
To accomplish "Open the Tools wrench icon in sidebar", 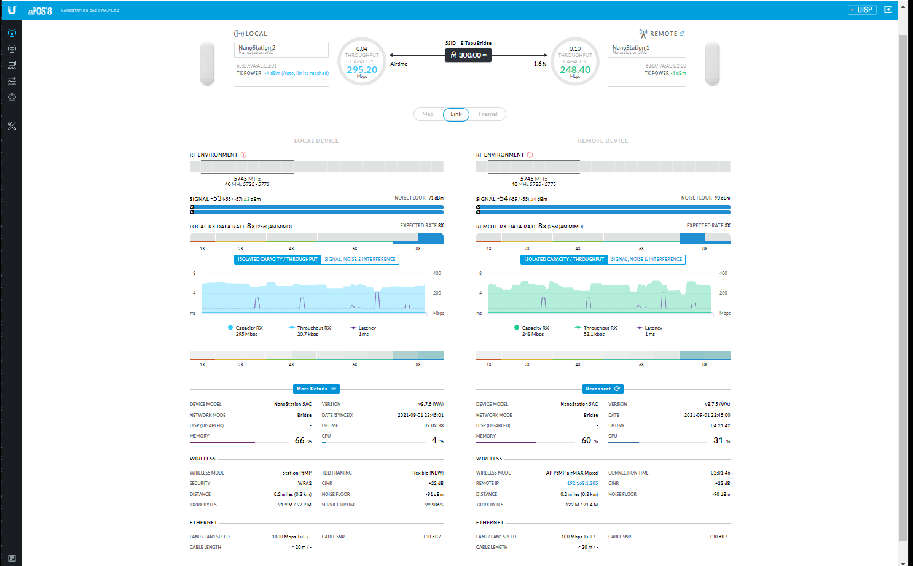I will (x=12, y=126).
